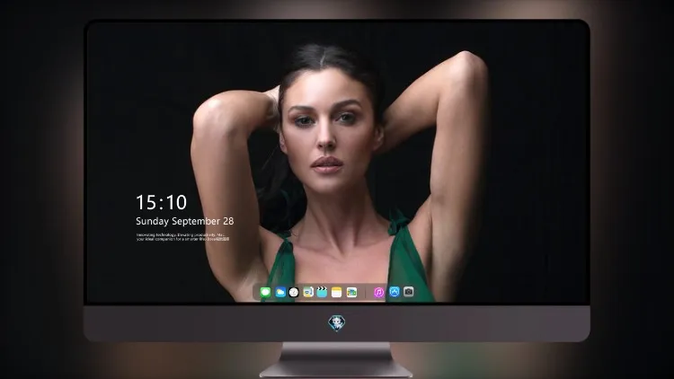Open the document app between Clock and Clips
Screen dimensions: 674x379
[x=308, y=292]
